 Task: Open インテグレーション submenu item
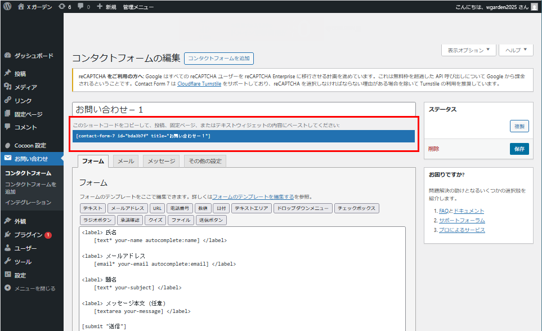tap(28, 202)
